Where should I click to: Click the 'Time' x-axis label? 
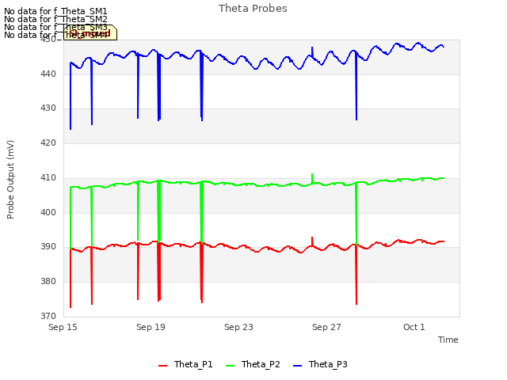[x=448, y=340]
